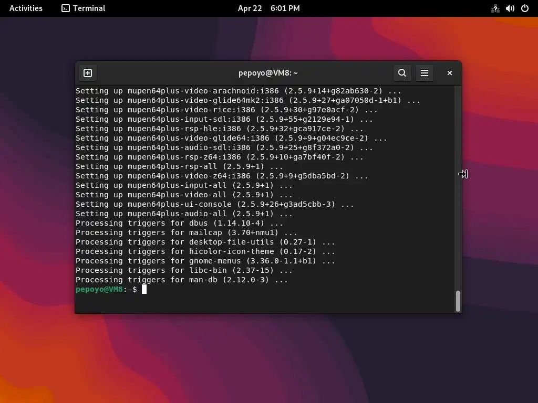Open the terminal hamburger menu
The image size is (538, 403).
click(425, 73)
